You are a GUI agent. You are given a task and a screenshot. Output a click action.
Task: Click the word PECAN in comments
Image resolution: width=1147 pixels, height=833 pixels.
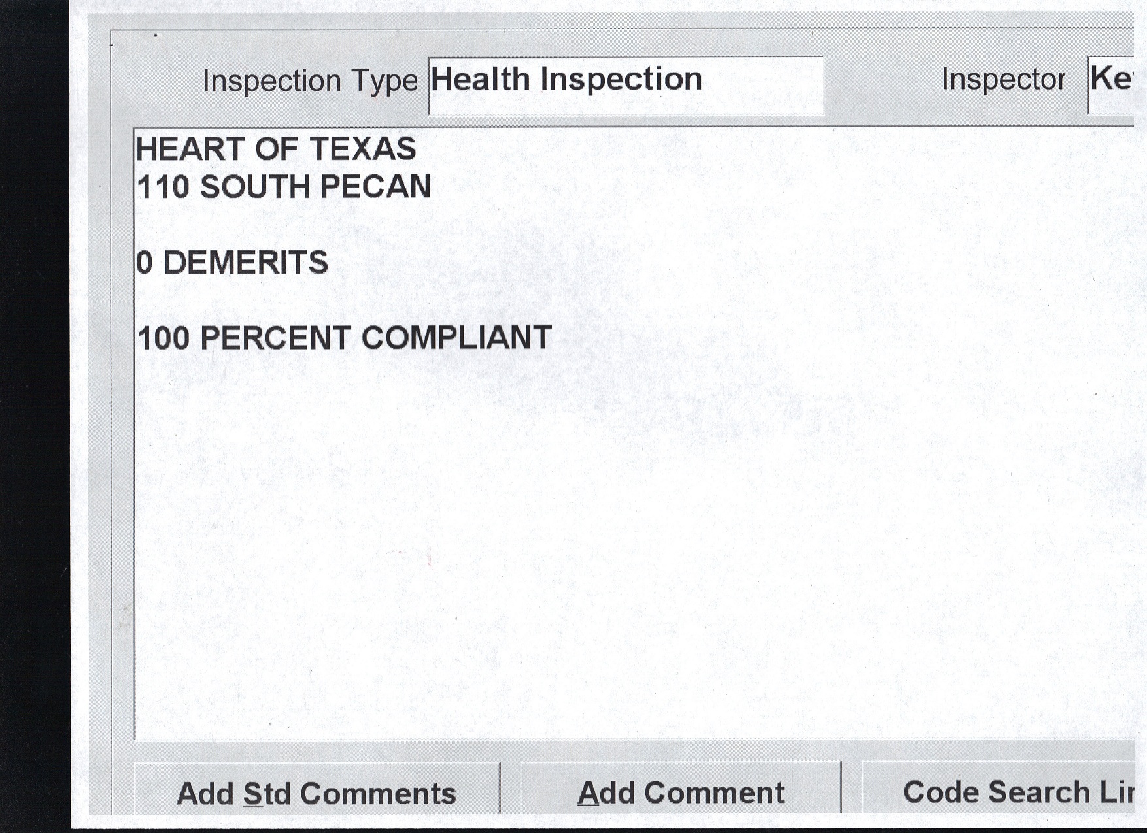tap(375, 187)
